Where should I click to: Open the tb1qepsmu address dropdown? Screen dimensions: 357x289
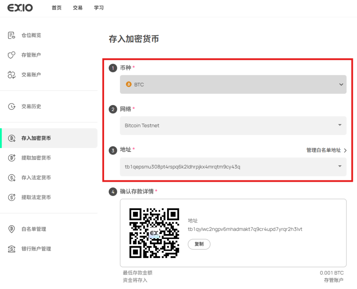click(x=233, y=166)
